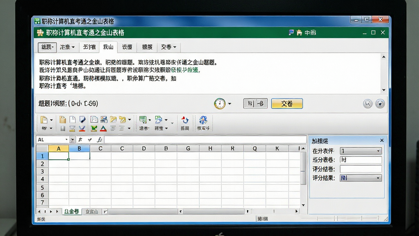Screen dimensions: 419x236
Task: Select cell A1 in the spreadsheet
Action: click(59, 156)
